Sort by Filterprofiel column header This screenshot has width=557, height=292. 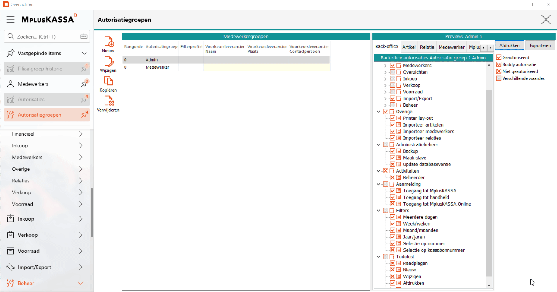click(x=191, y=47)
